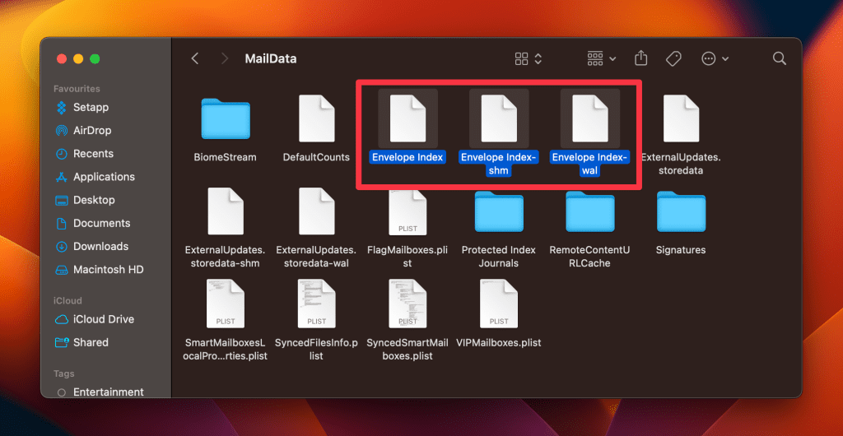Select the Envelope Index-wal file icon
This screenshot has width=843, height=436.
click(x=589, y=118)
